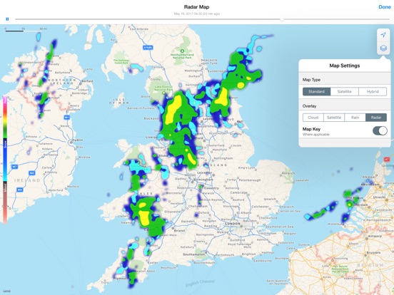
Task: Select the Cloud overlay
Action: point(313,118)
